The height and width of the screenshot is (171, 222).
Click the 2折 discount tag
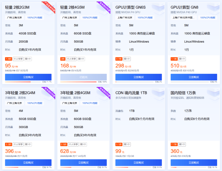[63, 59]
